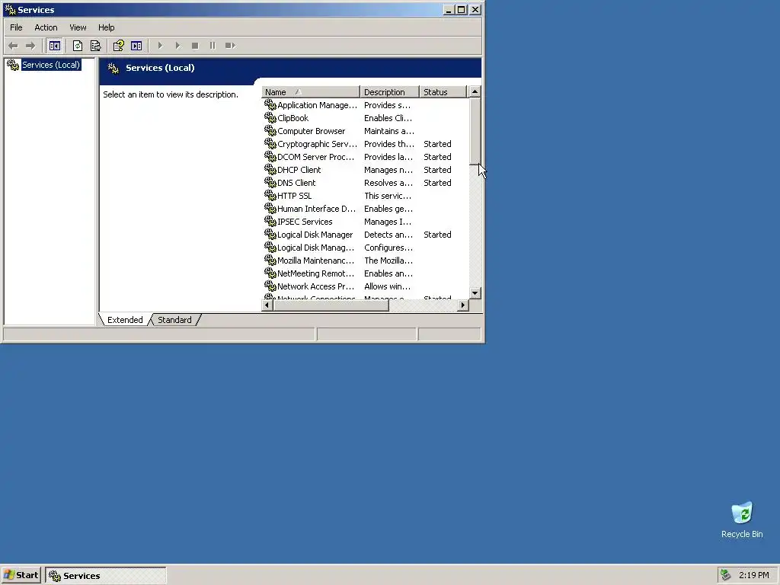Click the Network Access Protection service name
This screenshot has width=780, height=585.
(x=316, y=286)
